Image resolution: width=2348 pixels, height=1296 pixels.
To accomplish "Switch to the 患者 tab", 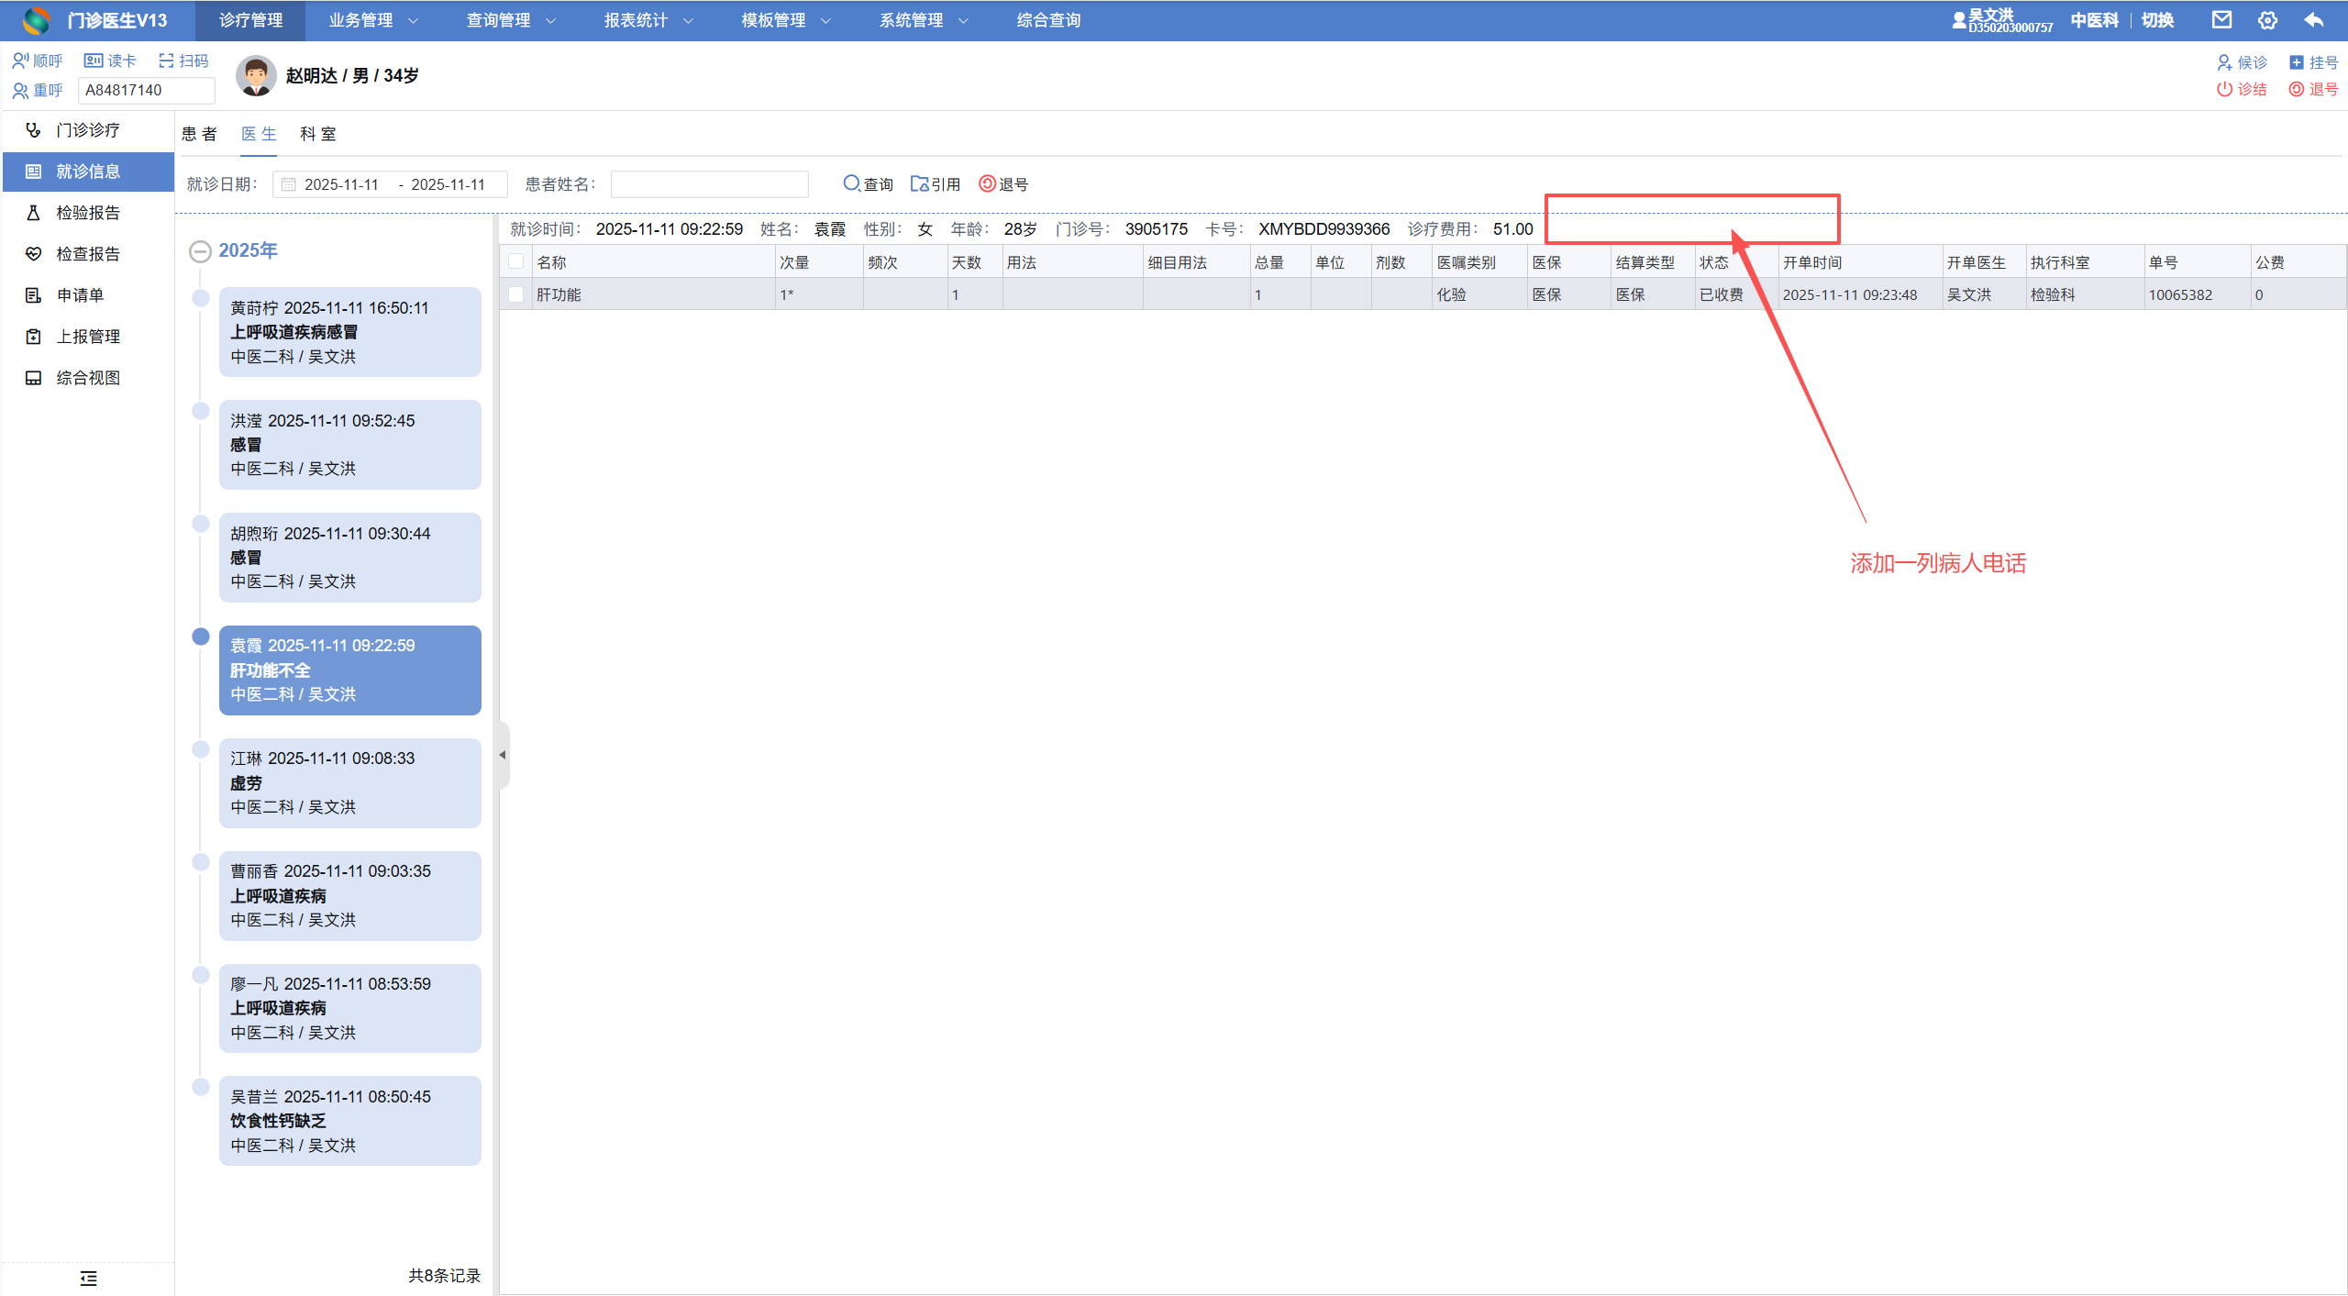I will [199, 134].
